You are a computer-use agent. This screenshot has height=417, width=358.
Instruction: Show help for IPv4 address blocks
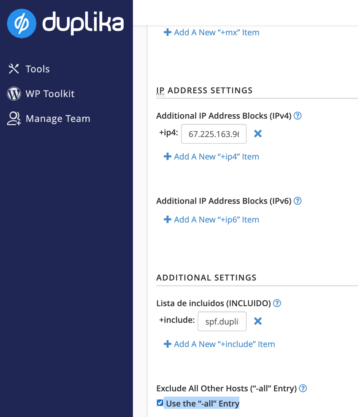(x=298, y=116)
